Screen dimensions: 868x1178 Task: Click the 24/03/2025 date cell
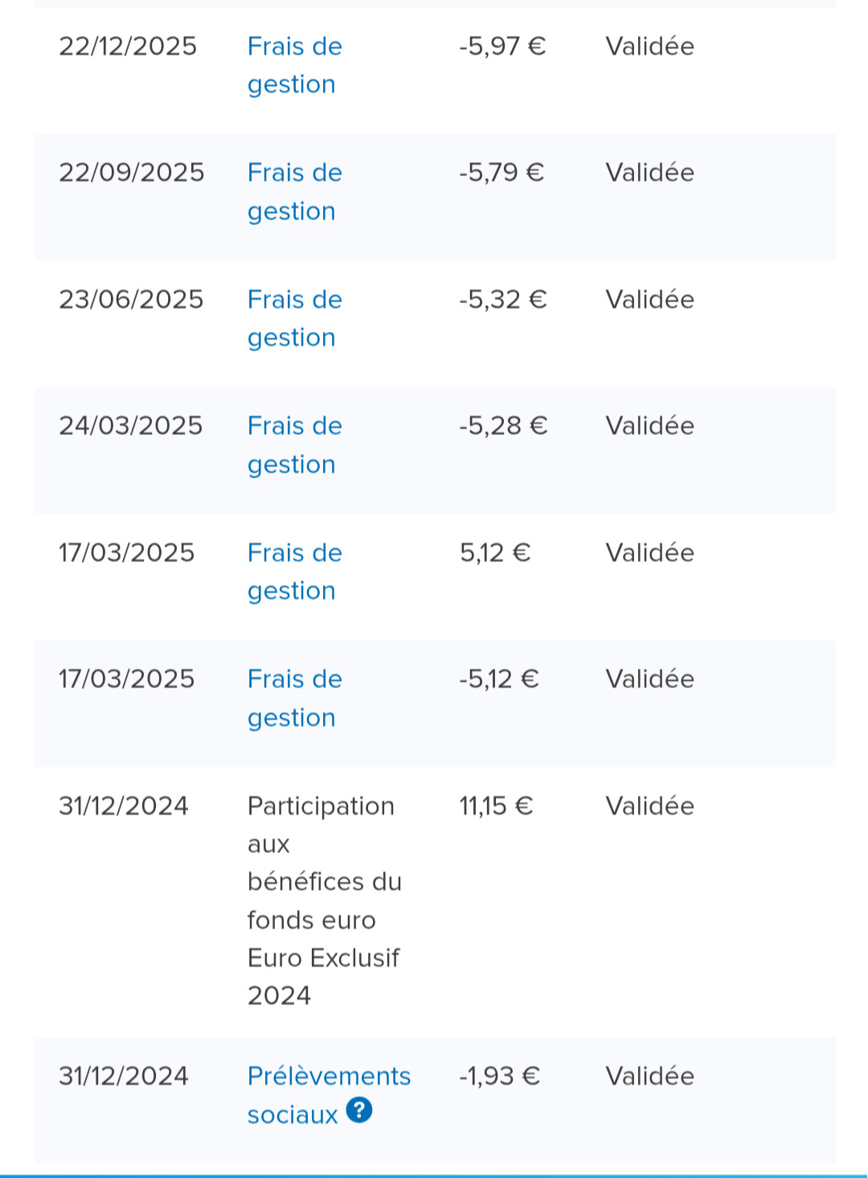(x=131, y=426)
